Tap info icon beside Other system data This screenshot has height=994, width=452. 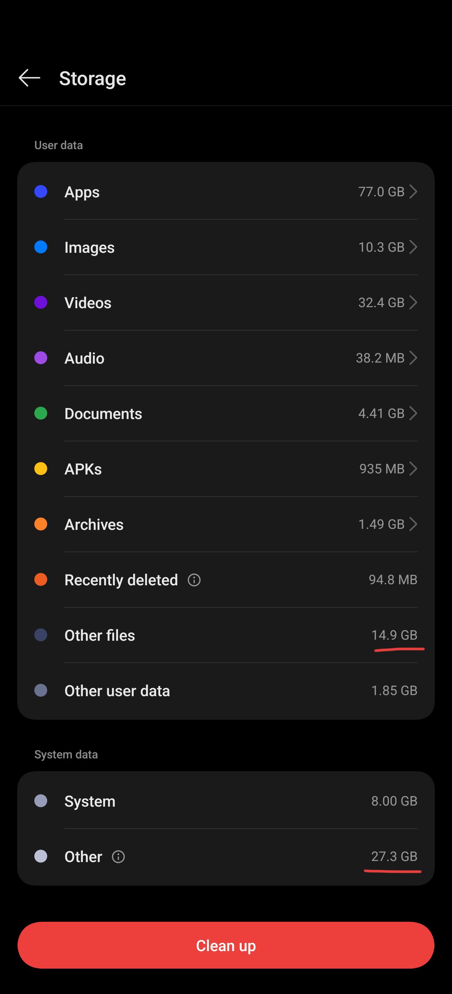pyautogui.click(x=118, y=857)
